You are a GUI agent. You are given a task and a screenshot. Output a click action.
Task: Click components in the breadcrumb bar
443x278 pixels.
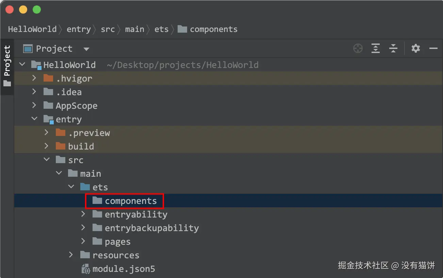214,30
